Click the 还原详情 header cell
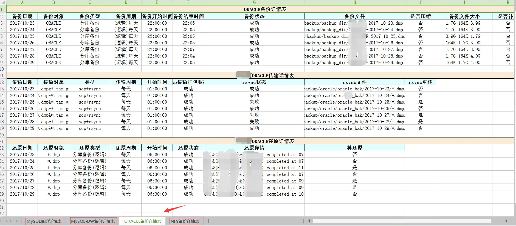Screen dimensions: 516x226 (254, 148)
